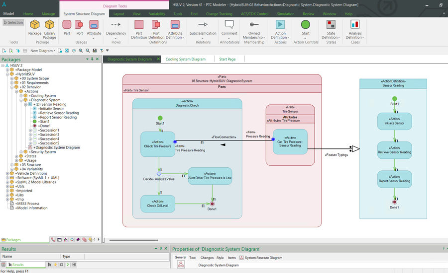Toggle the Selection tool

tap(13, 22)
